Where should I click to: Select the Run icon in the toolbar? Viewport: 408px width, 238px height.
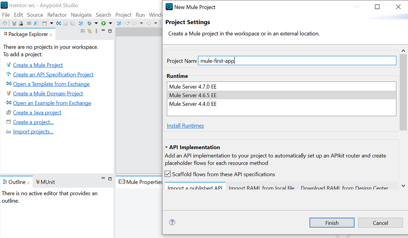103,23
